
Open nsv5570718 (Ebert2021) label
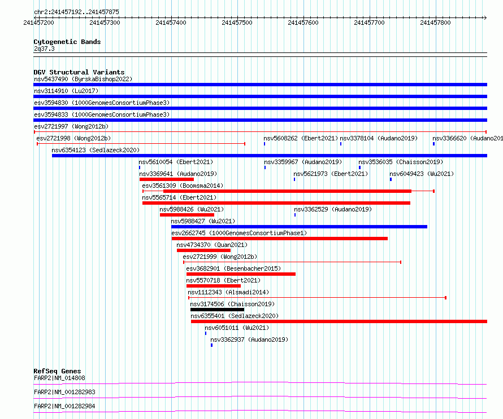(x=223, y=280)
